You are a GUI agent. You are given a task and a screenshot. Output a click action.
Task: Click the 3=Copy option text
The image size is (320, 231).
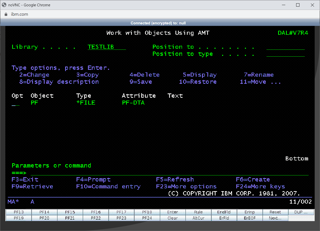(87, 75)
